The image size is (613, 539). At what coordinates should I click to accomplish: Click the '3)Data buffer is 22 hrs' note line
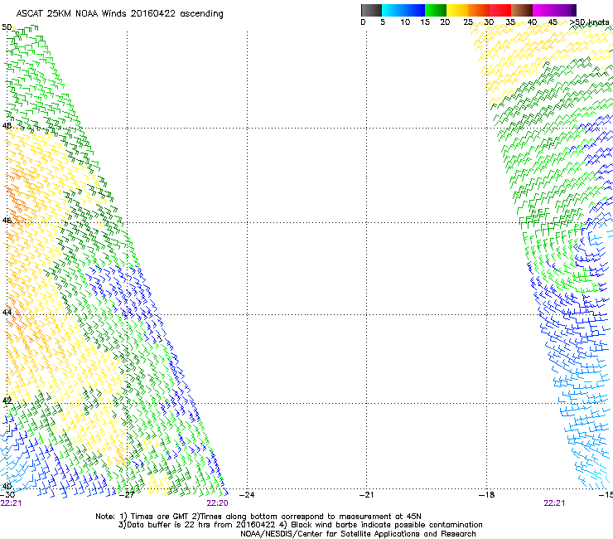click(300, 525)
